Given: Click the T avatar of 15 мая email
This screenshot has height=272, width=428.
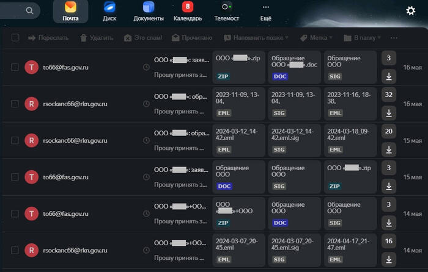Looking at the screenshot, I should [x=31, y=177].
